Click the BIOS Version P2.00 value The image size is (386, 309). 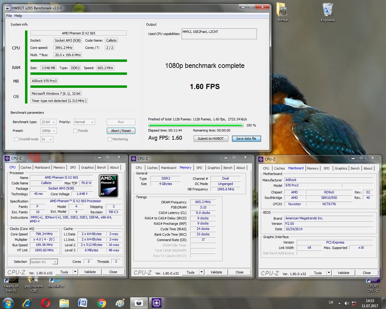[329, 224]
